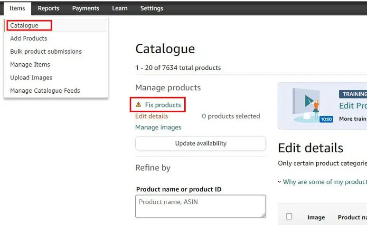The height and width of the screenshot is (225, 367).
Task: Open the Learn menu
Action: pos(120,9)
